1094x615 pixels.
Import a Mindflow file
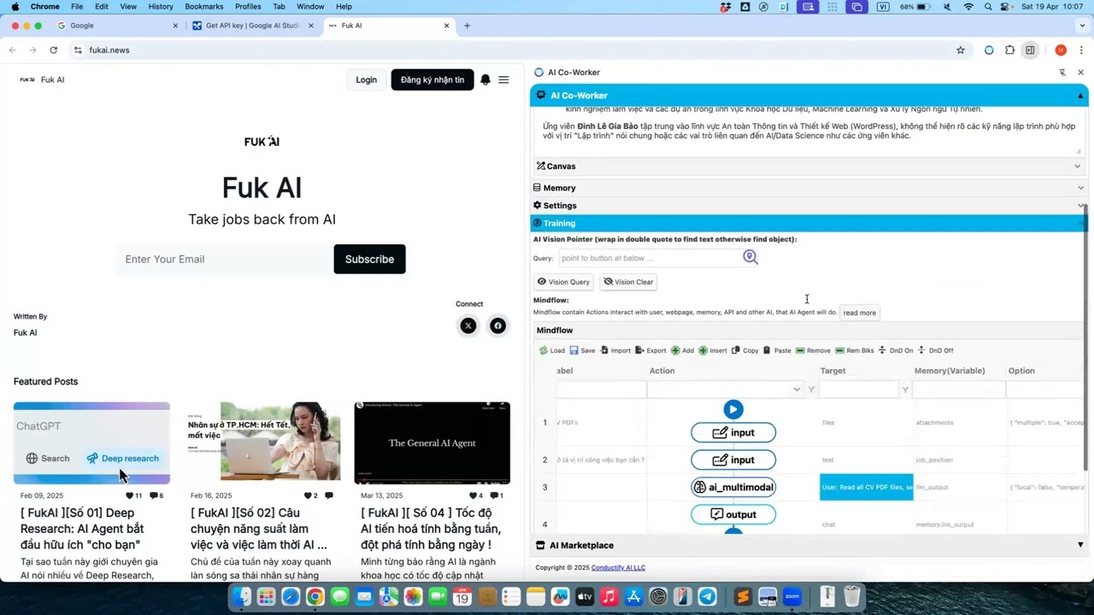pos(615,350)
